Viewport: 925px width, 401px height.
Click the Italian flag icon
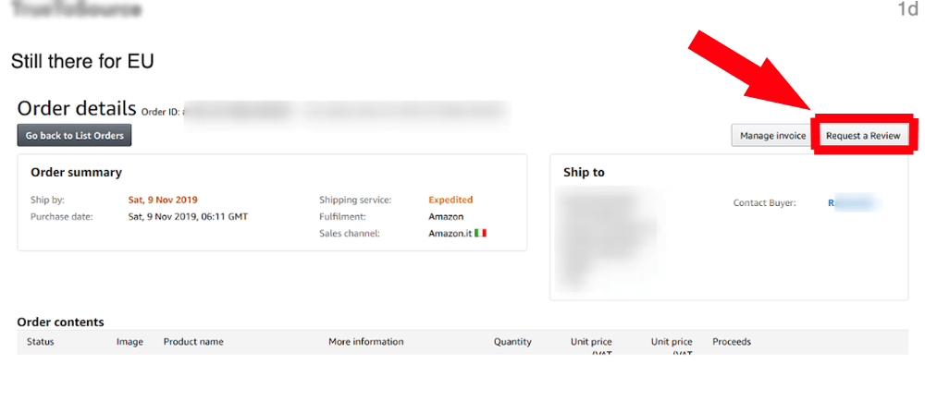(480, 234)
